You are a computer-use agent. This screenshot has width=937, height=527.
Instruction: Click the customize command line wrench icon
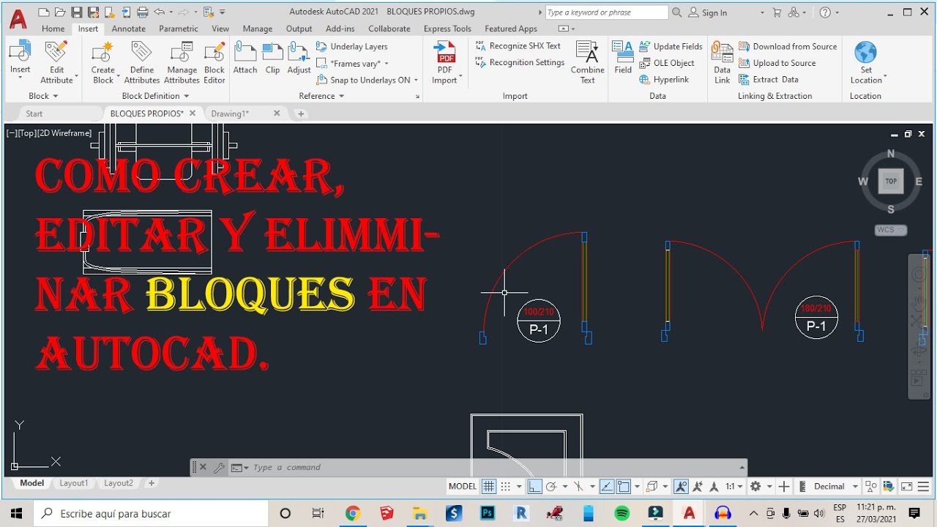[x=219, y=467]
